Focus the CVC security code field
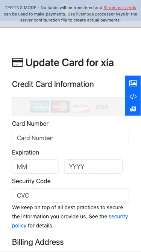Screen dimensions: 141x252 pyautogui.click(x=71, y=195)
